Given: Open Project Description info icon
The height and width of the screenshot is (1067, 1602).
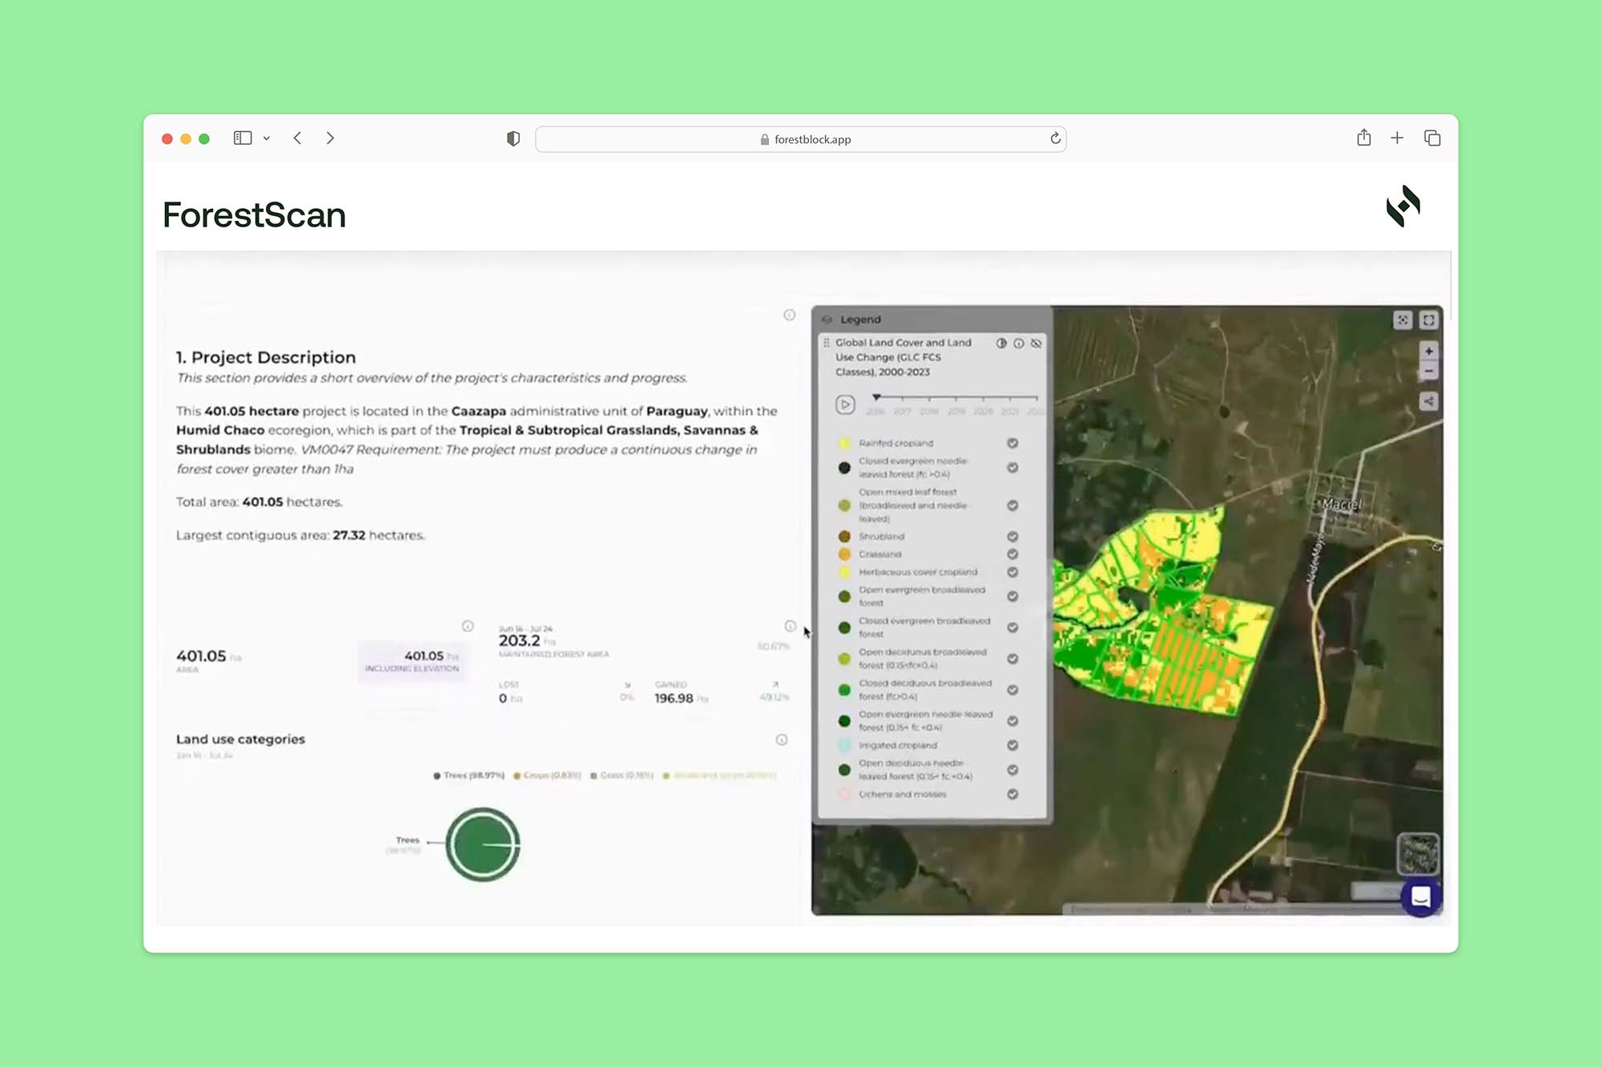Looking at the screenshot, I should pyautogui.click(x=789, y=315).
